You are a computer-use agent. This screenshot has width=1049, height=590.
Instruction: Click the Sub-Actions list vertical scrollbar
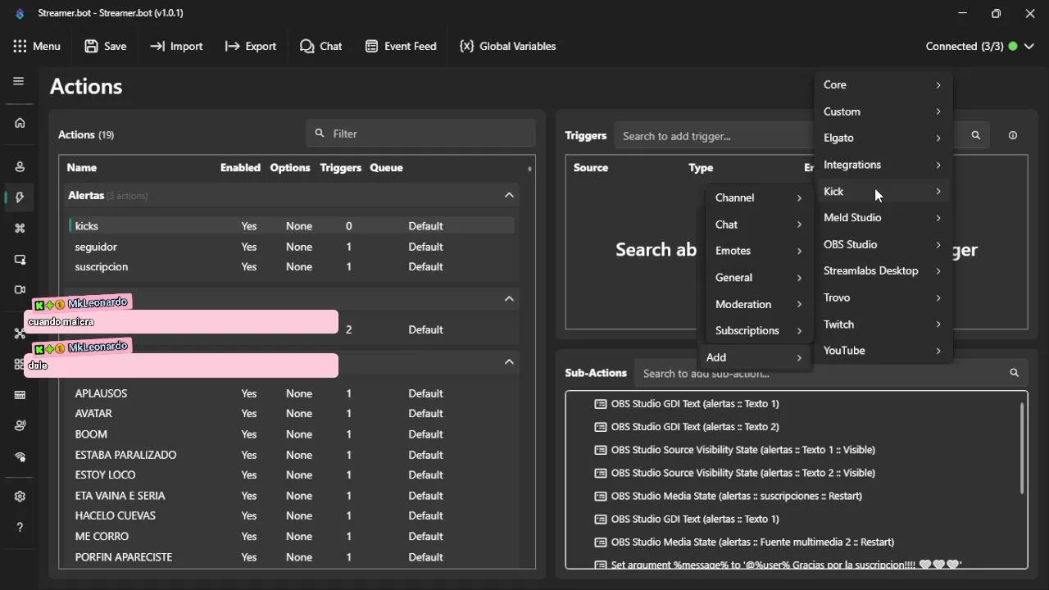click(1022, 449)
